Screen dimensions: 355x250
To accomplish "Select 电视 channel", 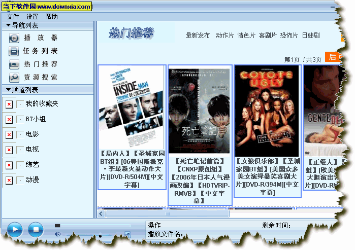I will (x=32, y=149).
